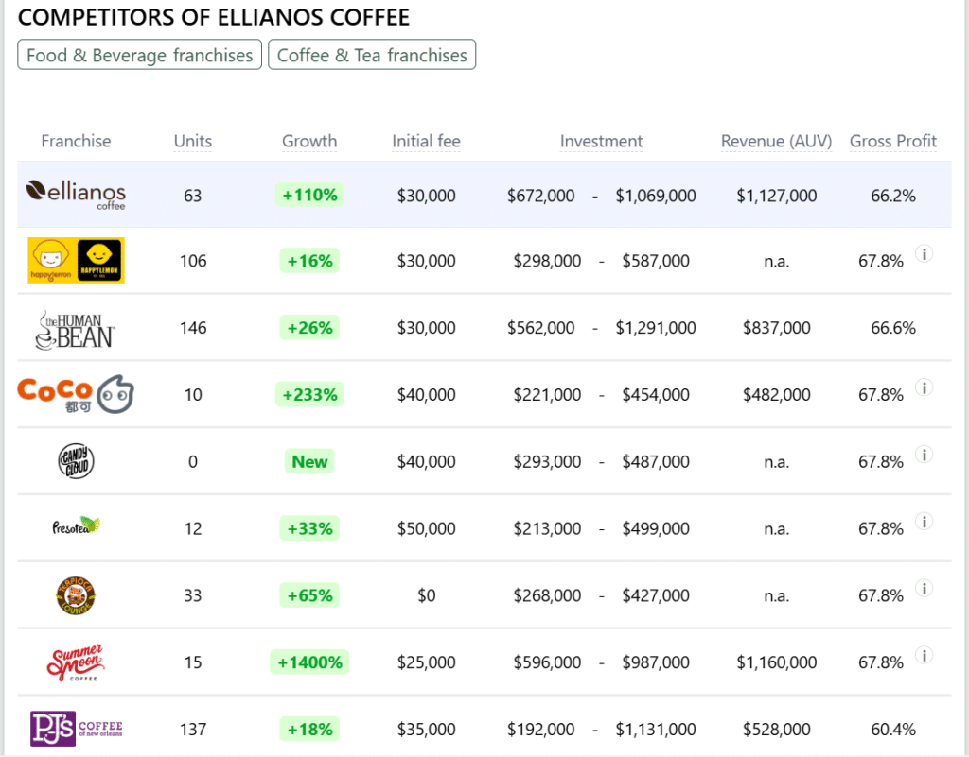Open the Presotea franchise logo
Image resolution: width=969 pixels, height=757 pixels.
coord(76,526)
